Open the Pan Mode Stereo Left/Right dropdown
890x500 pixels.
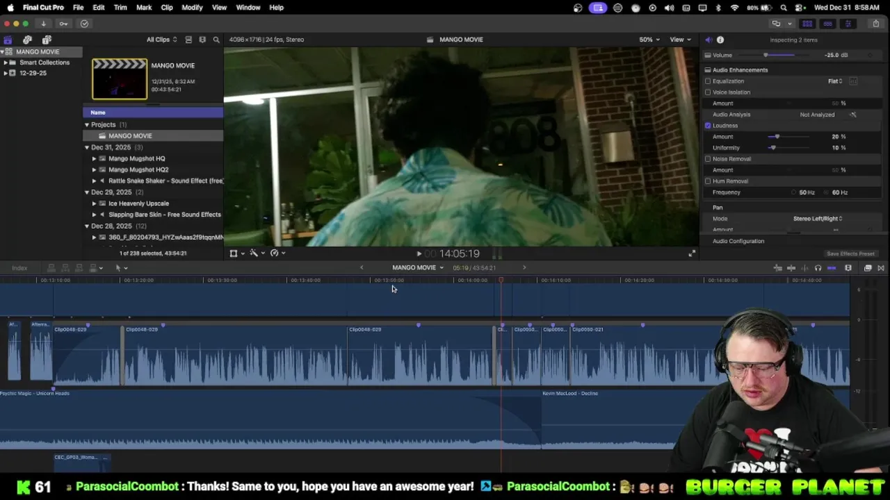pos(818,219)
